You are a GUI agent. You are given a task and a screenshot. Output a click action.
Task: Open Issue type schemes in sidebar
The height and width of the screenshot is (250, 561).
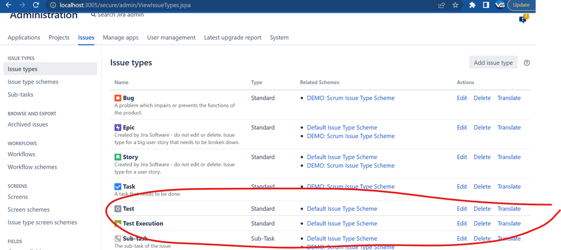point(33,82)
